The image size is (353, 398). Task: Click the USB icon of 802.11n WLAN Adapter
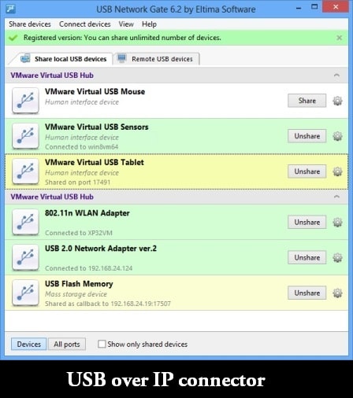click(25, 223)
